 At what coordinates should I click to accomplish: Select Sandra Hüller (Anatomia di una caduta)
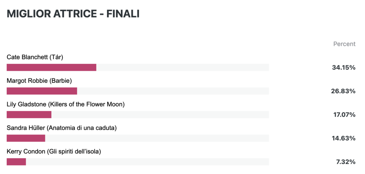click(x=62, y=128)
